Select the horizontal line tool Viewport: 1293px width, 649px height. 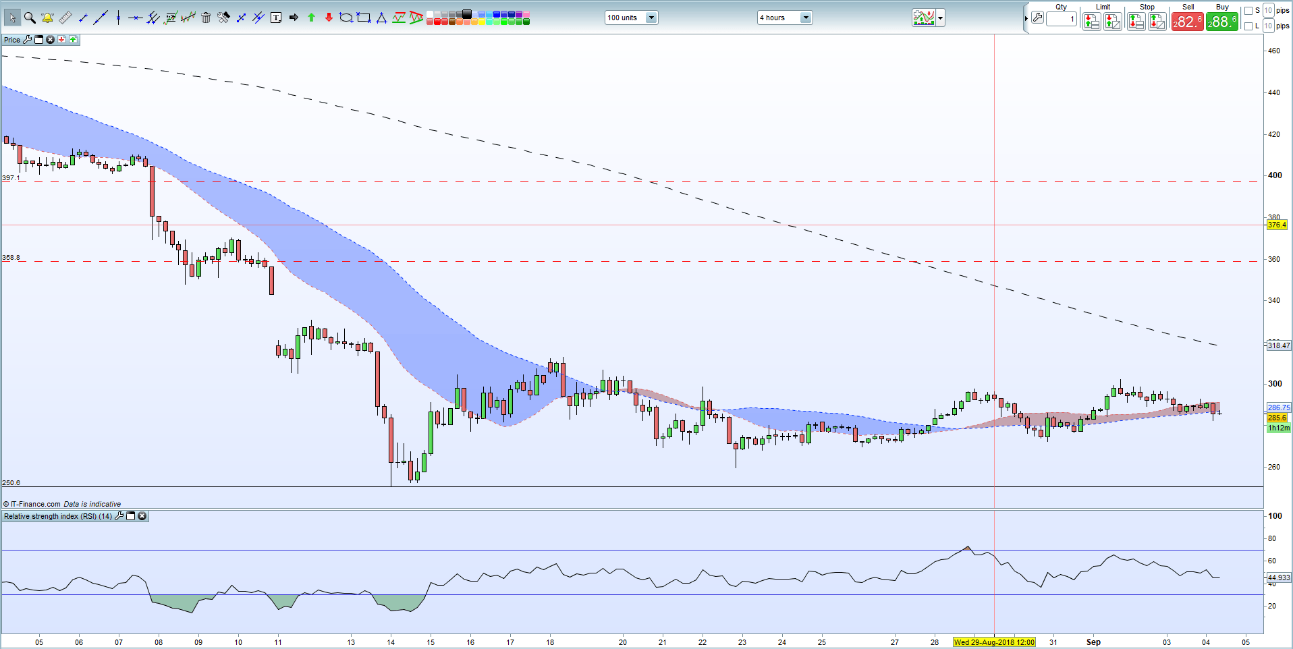pos(135,18)
